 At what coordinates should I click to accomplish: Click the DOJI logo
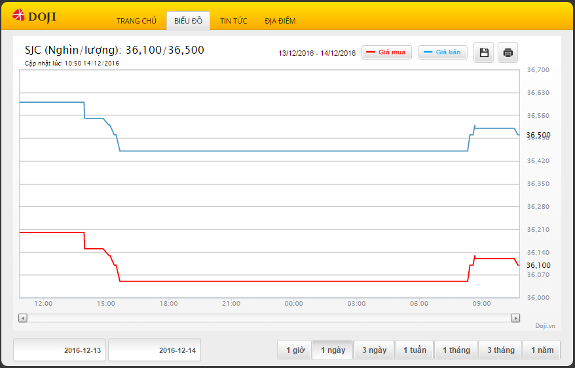pos(34,16)
